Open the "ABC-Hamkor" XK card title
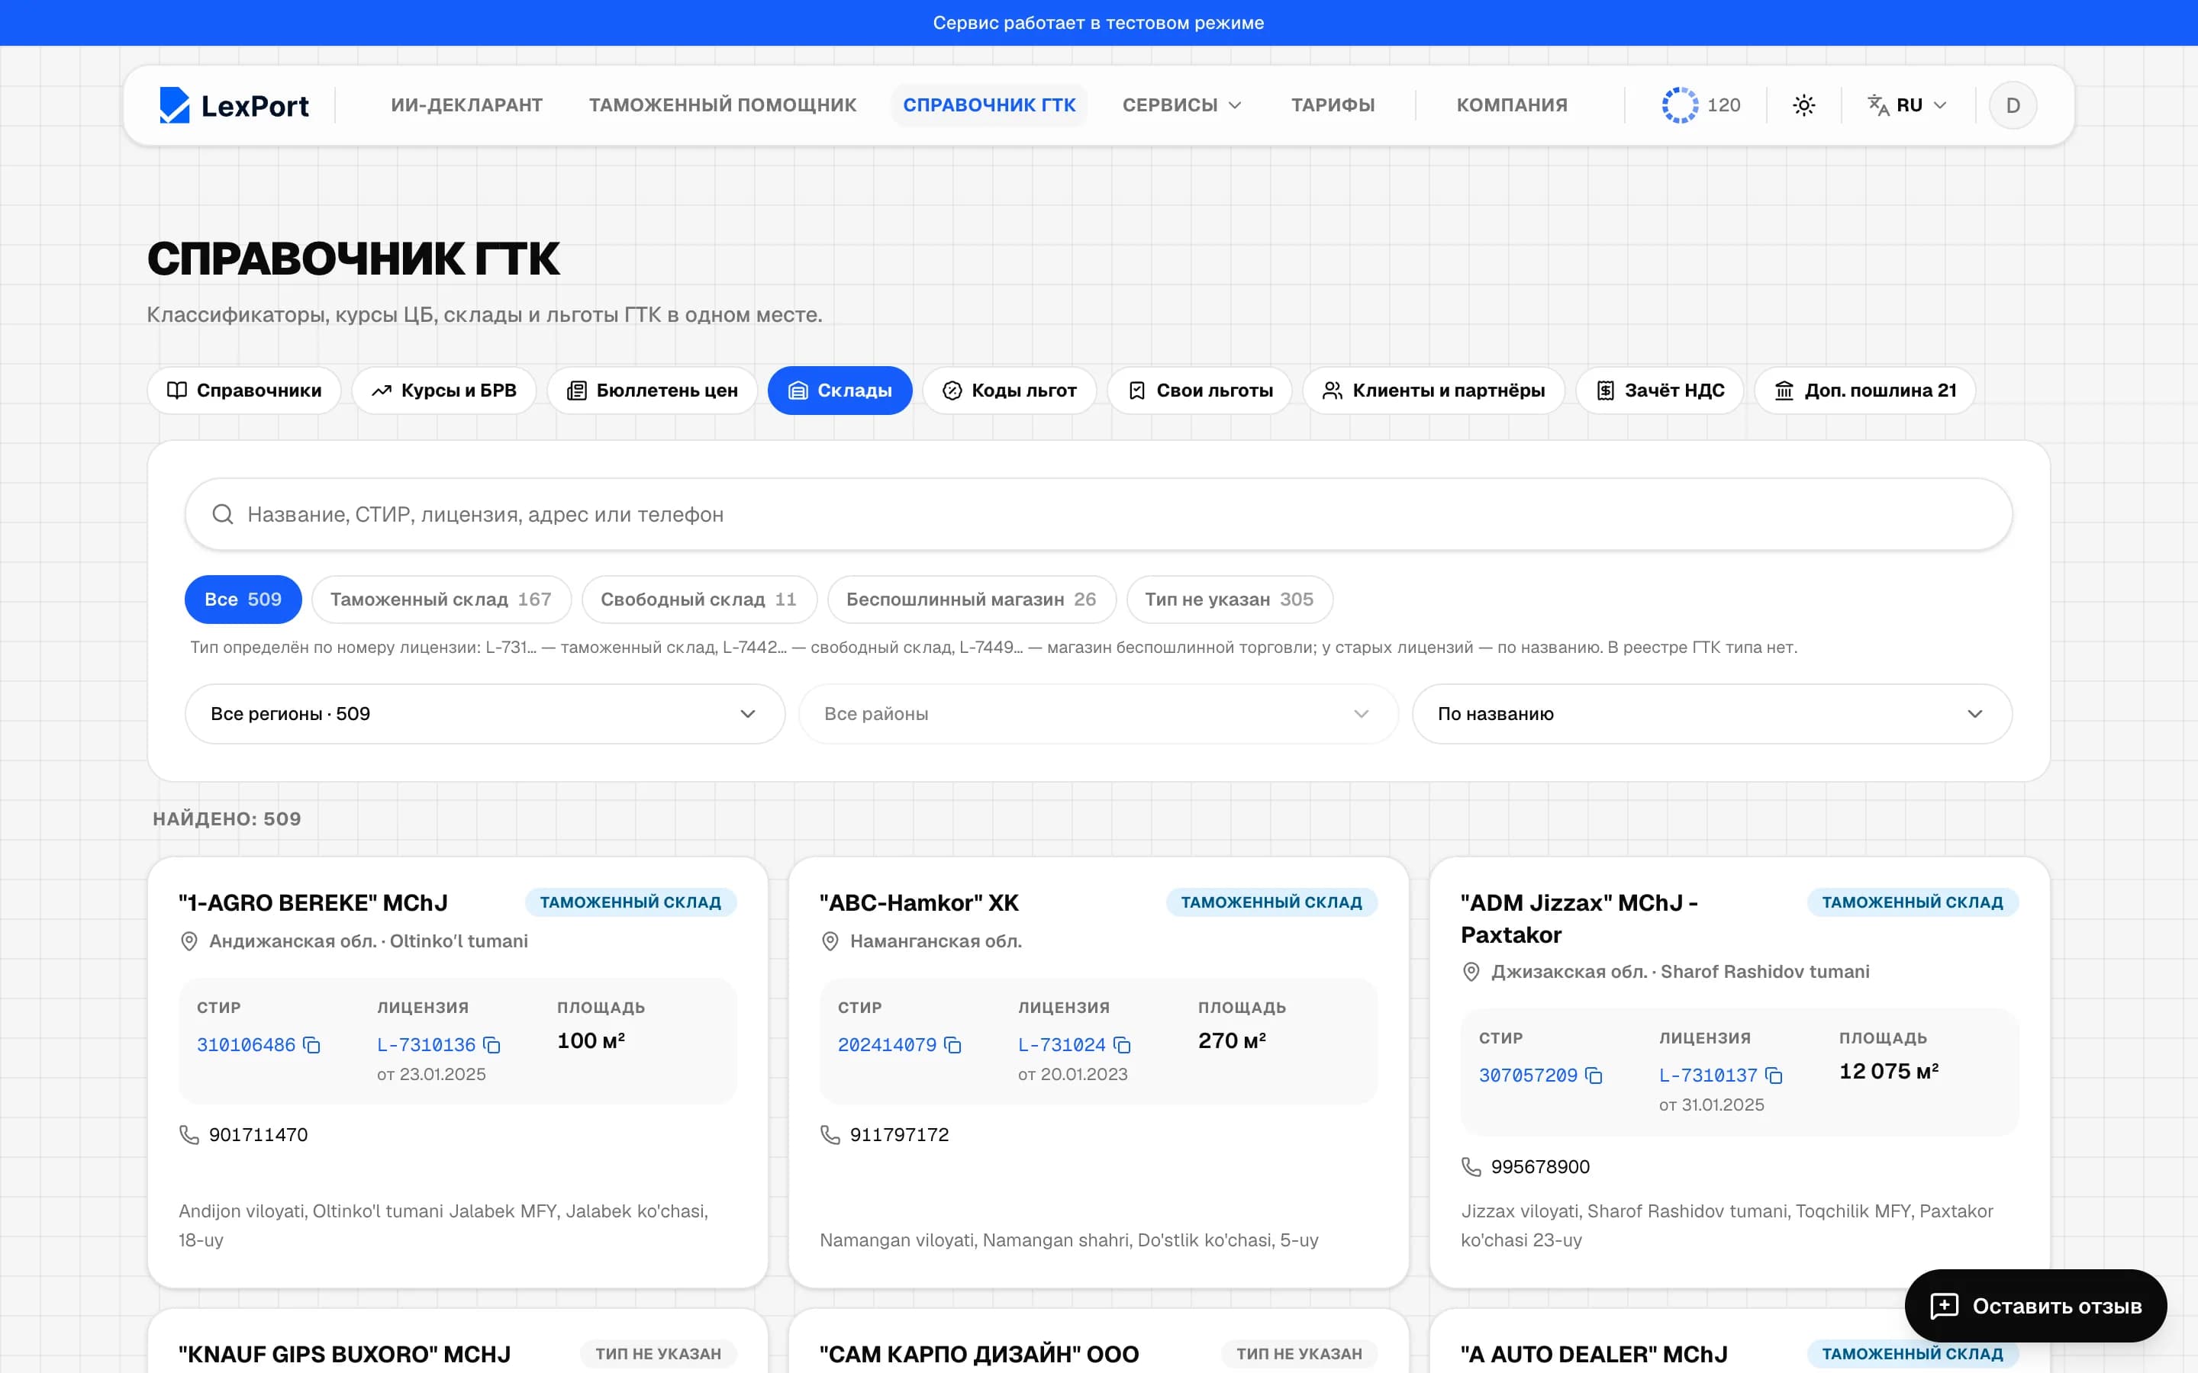This screenshot has height=1373, width=2198. [x=919, y=902]
